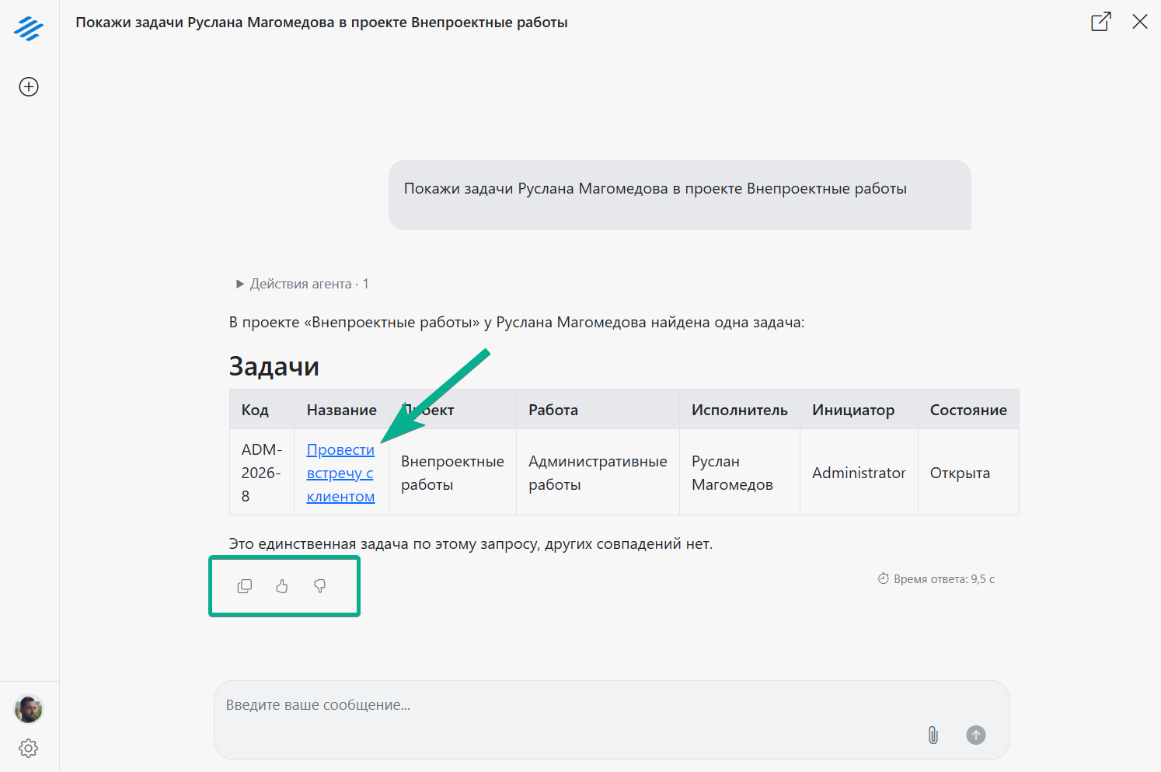The height and width of the screenshot is (772, 1161).
Task: Open the 'Провести встречу с клиентом' task link
Action: [340, 473]
